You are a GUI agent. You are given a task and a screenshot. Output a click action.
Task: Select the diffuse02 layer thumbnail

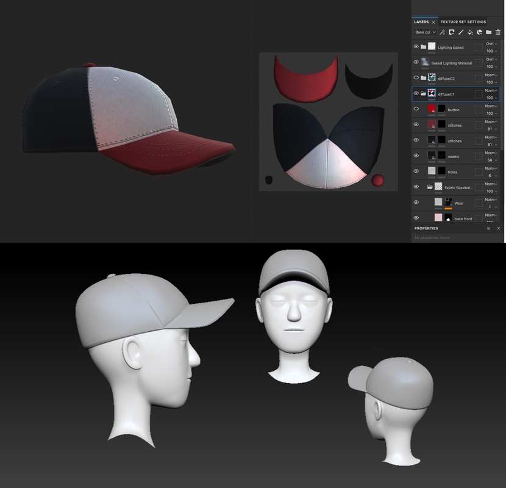pos(432,77)
